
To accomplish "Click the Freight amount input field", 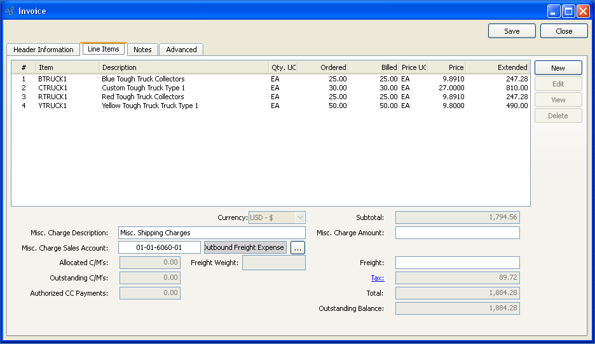I will click(x=457, y=263).
